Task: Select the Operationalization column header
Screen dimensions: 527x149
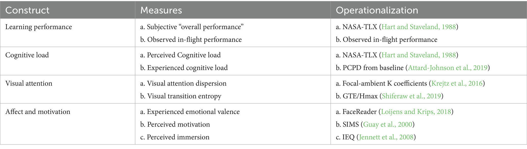Action: pos(377,10)
